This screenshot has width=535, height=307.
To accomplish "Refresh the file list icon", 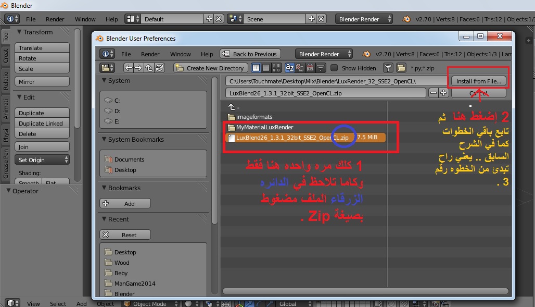I will click(159, 68).
